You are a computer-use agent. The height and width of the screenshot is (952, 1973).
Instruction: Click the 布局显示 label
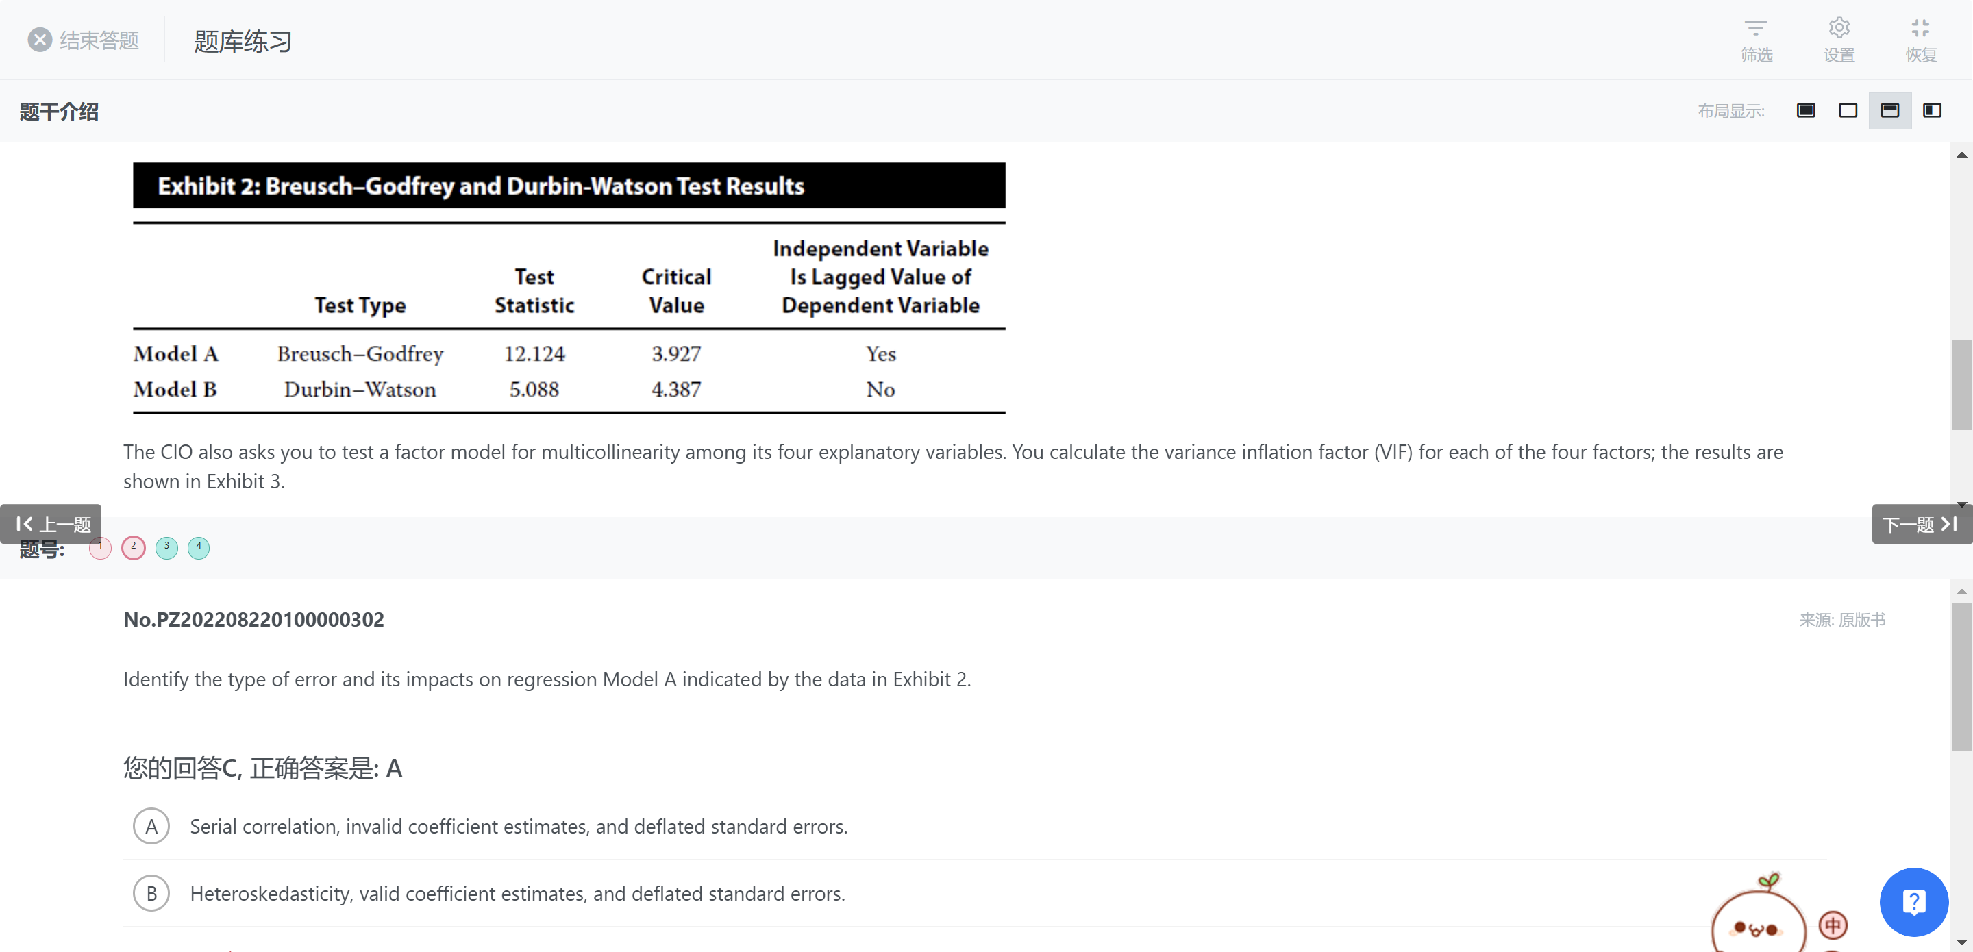1730,111
